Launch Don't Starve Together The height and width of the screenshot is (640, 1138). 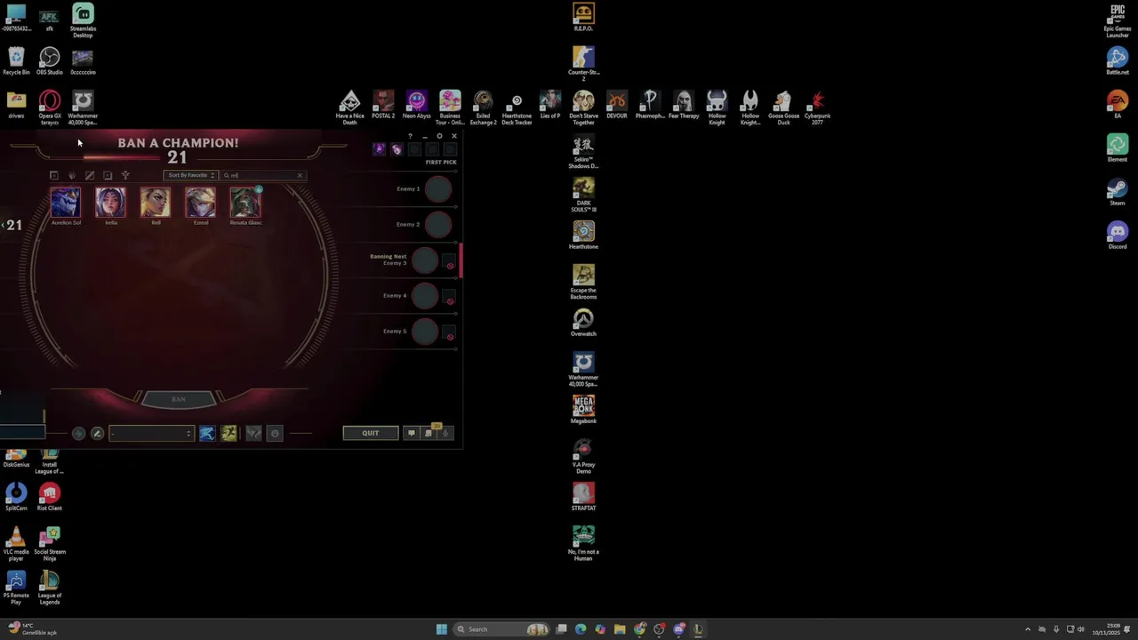click(x=583, y=108)
